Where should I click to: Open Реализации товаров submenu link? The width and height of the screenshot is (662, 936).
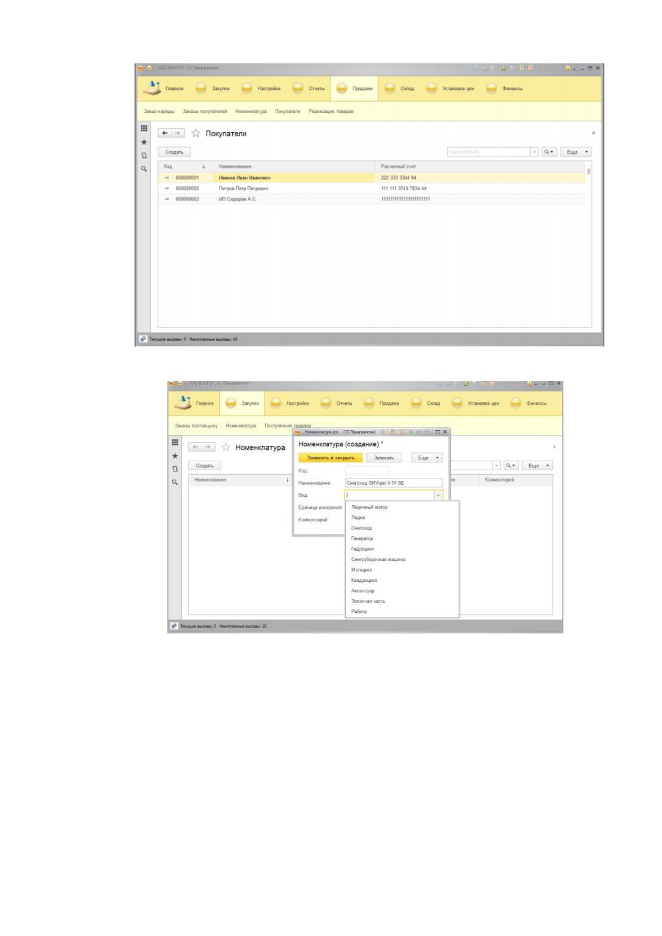point(331,111)
